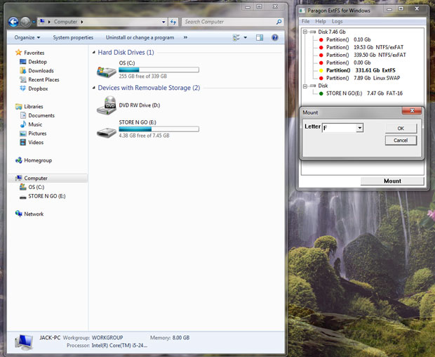Image resolution: width=435 pixels, height=357 pixels.
Task: Select OS (C:) under Computer in sidebar
Action: 36,187
